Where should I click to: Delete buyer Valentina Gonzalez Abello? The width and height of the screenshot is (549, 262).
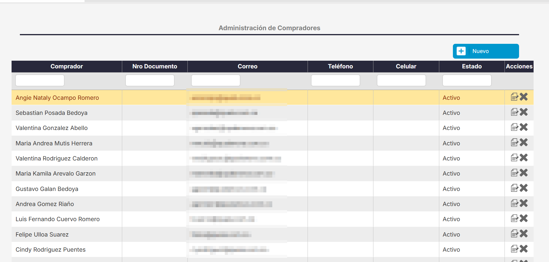[x=524, y=127]
